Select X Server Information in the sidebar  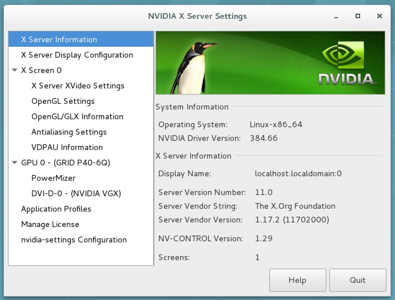59,39
